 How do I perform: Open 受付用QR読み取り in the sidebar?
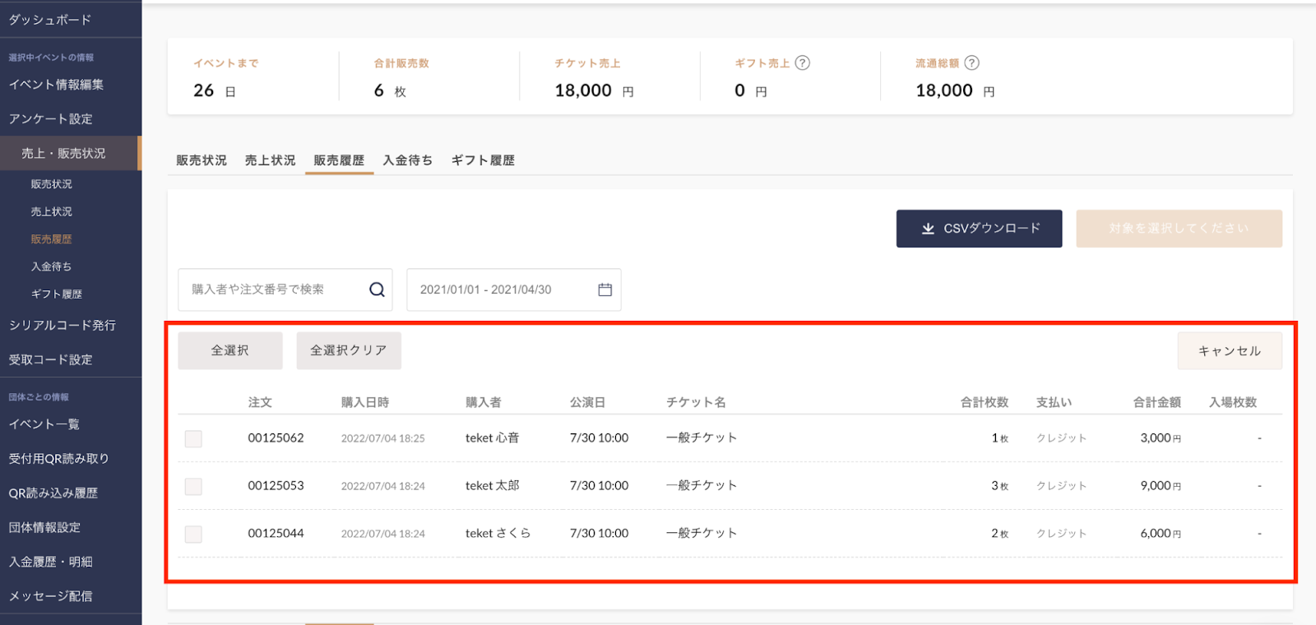pyautogui.click(x=58, y=459)
